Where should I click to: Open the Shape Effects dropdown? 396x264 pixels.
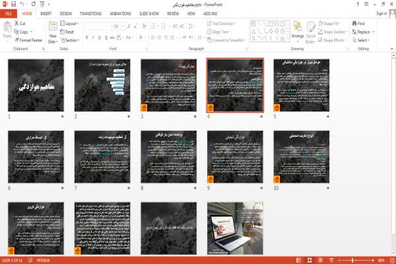(332, 40)
